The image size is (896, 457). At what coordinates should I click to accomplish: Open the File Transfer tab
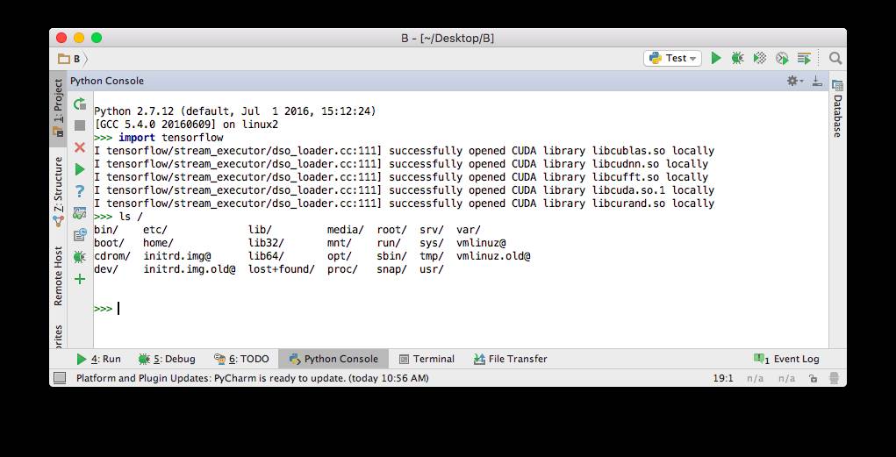click(x=510, y=359)
